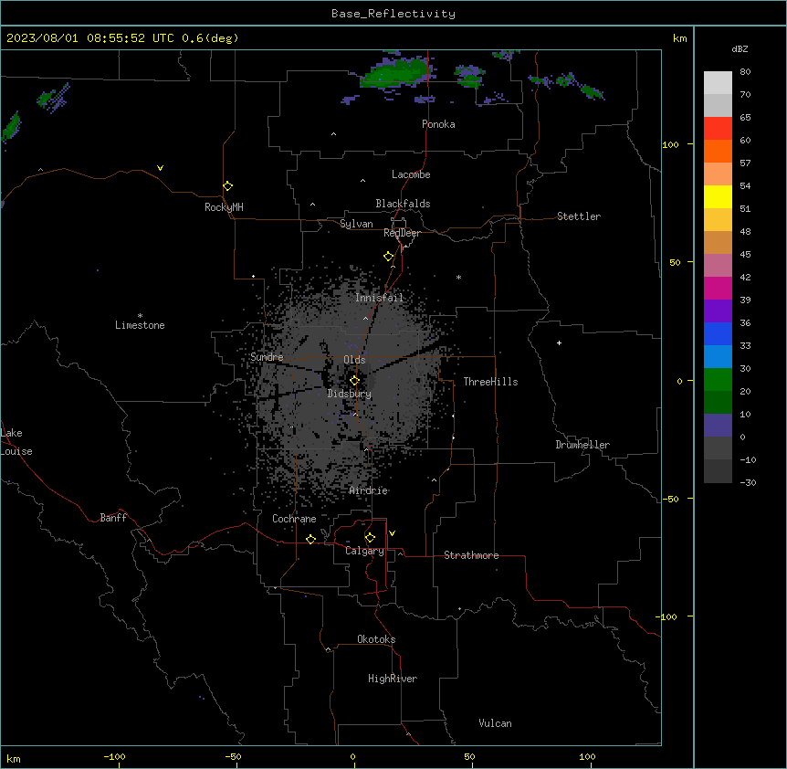Click the Limestone label
This screenshot has width=787, height=769.
(140, 325)
